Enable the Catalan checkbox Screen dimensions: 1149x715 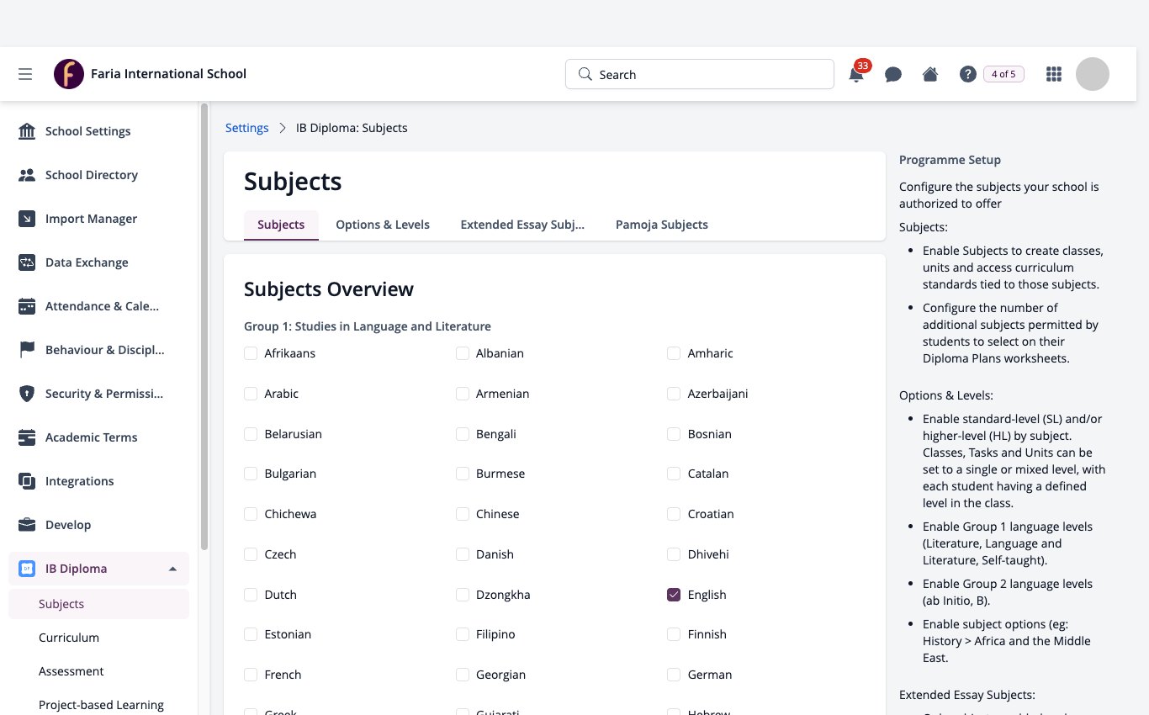(x=674, y=474)
